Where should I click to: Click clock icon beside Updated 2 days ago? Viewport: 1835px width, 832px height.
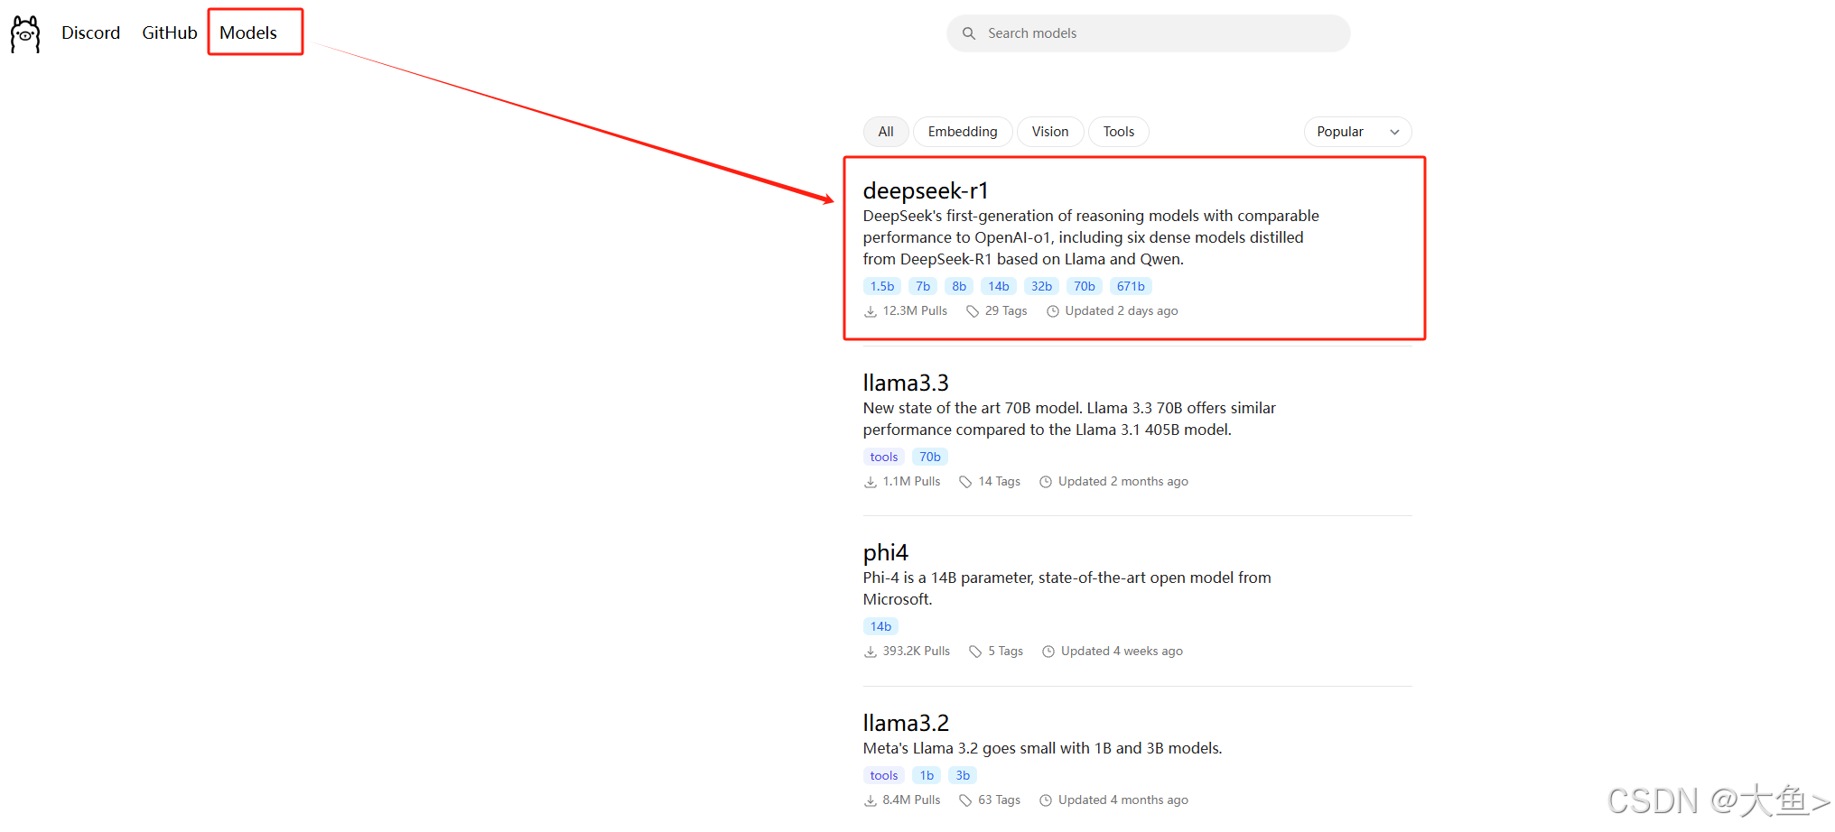[x=1053, y=311]
